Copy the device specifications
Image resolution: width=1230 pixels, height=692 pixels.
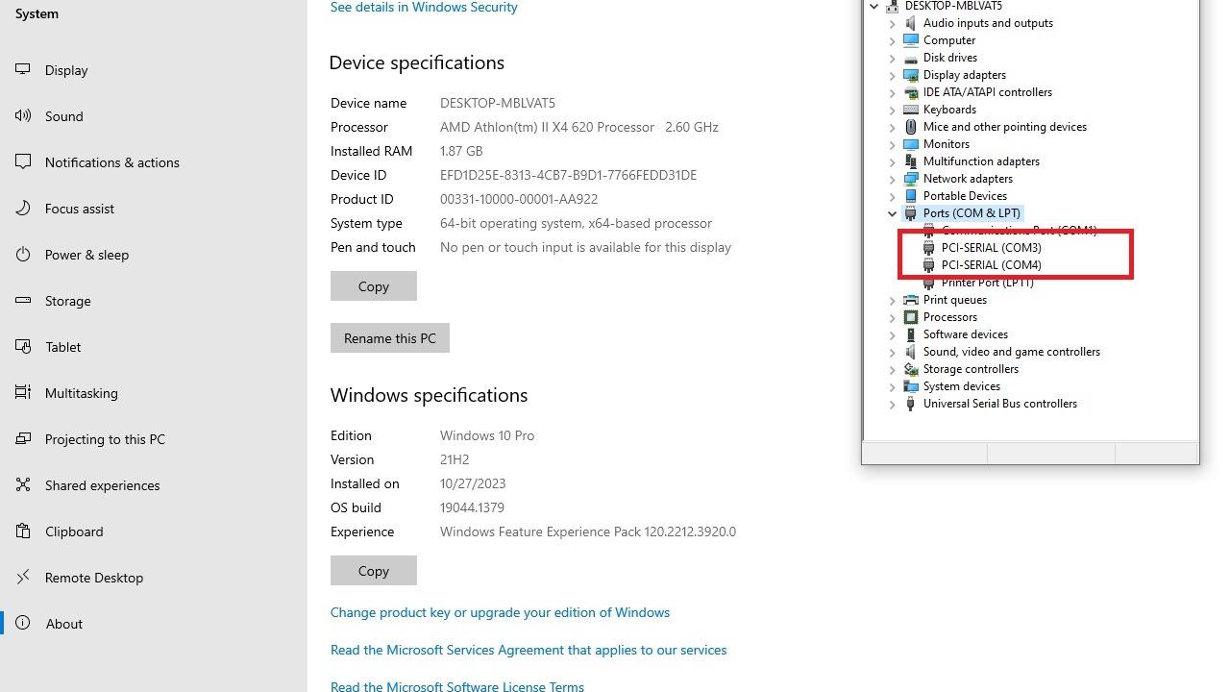click(x=373, y=286)
